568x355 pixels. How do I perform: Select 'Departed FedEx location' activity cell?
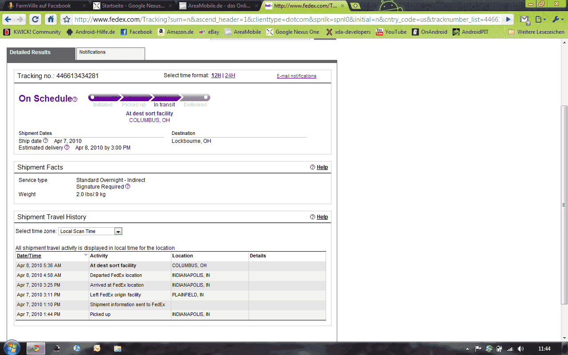pyautogui.click(x=130, y=275)
